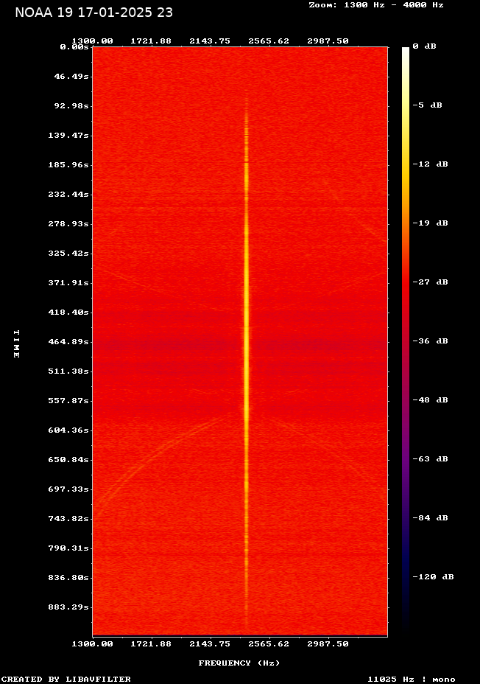The image size is (480, 684).
Task: Click the 371.91s time label
Action: pyautogui.click(x=68, y=283)
